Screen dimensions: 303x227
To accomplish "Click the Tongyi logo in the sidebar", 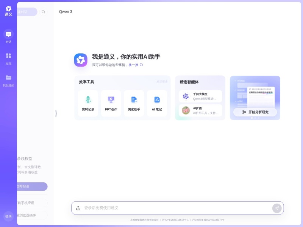I will point(8,11).
